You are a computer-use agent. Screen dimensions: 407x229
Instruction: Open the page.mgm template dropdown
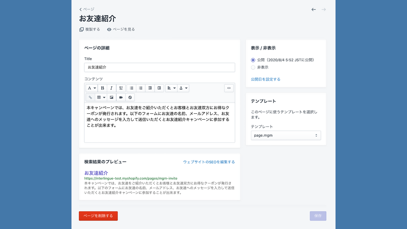286,135
